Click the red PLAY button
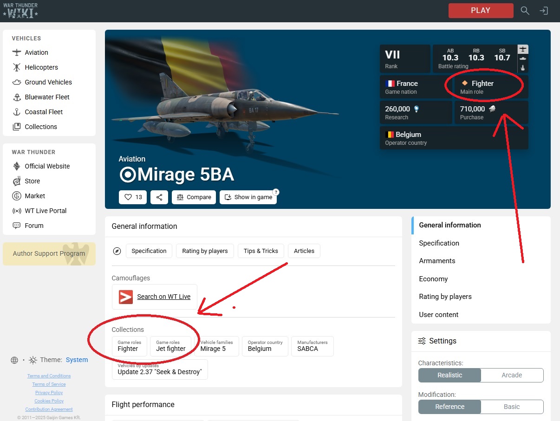560x421 pixels. click(481, 11)
